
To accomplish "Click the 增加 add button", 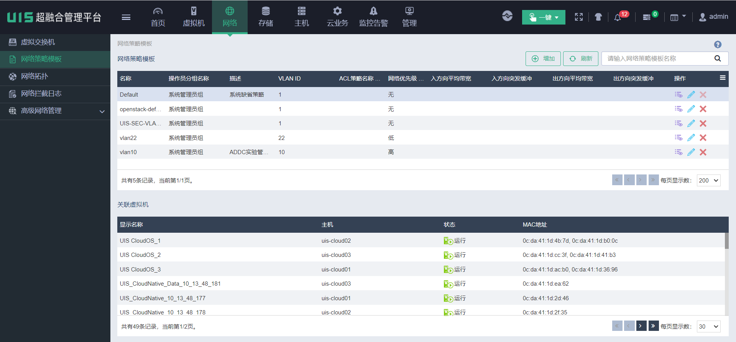I will click(543, 59).
